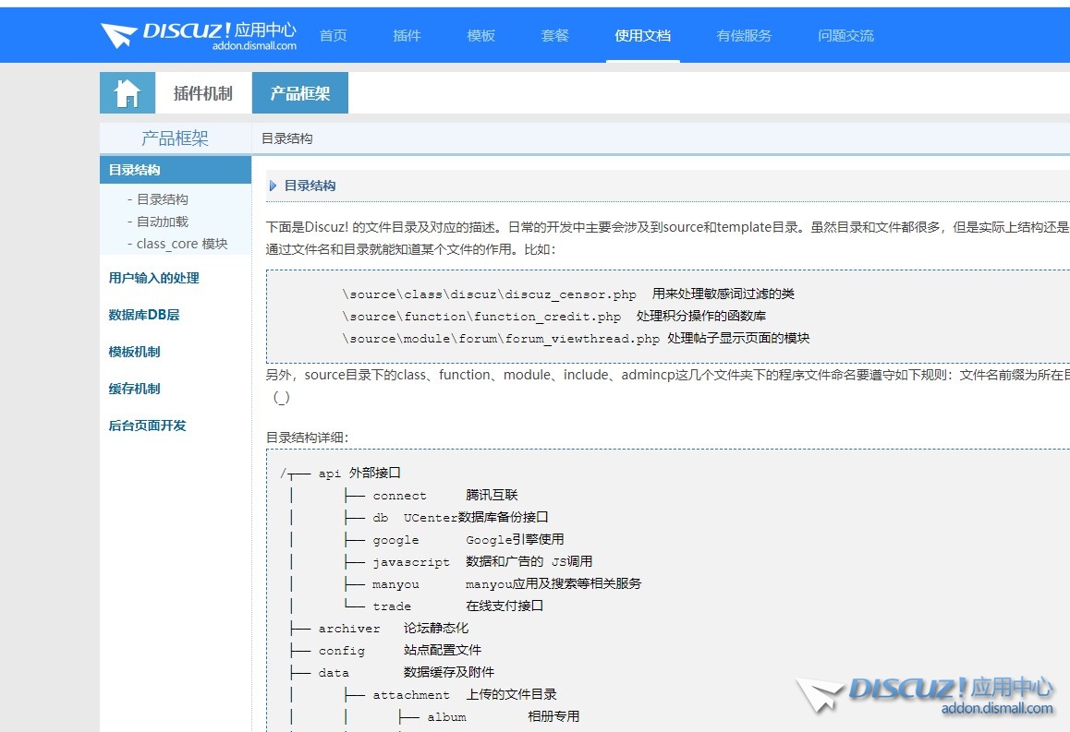Click the manyou tree row

click(493, 583)
